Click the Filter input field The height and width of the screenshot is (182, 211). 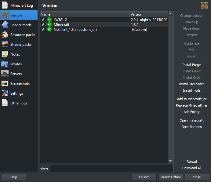coord(111,169)
